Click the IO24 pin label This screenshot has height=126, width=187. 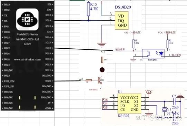[7, 65]
